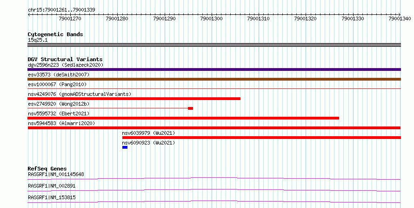Click the DGV Structural Variants heading
Viewport: 414px width, 208px height.
[65, 59]
